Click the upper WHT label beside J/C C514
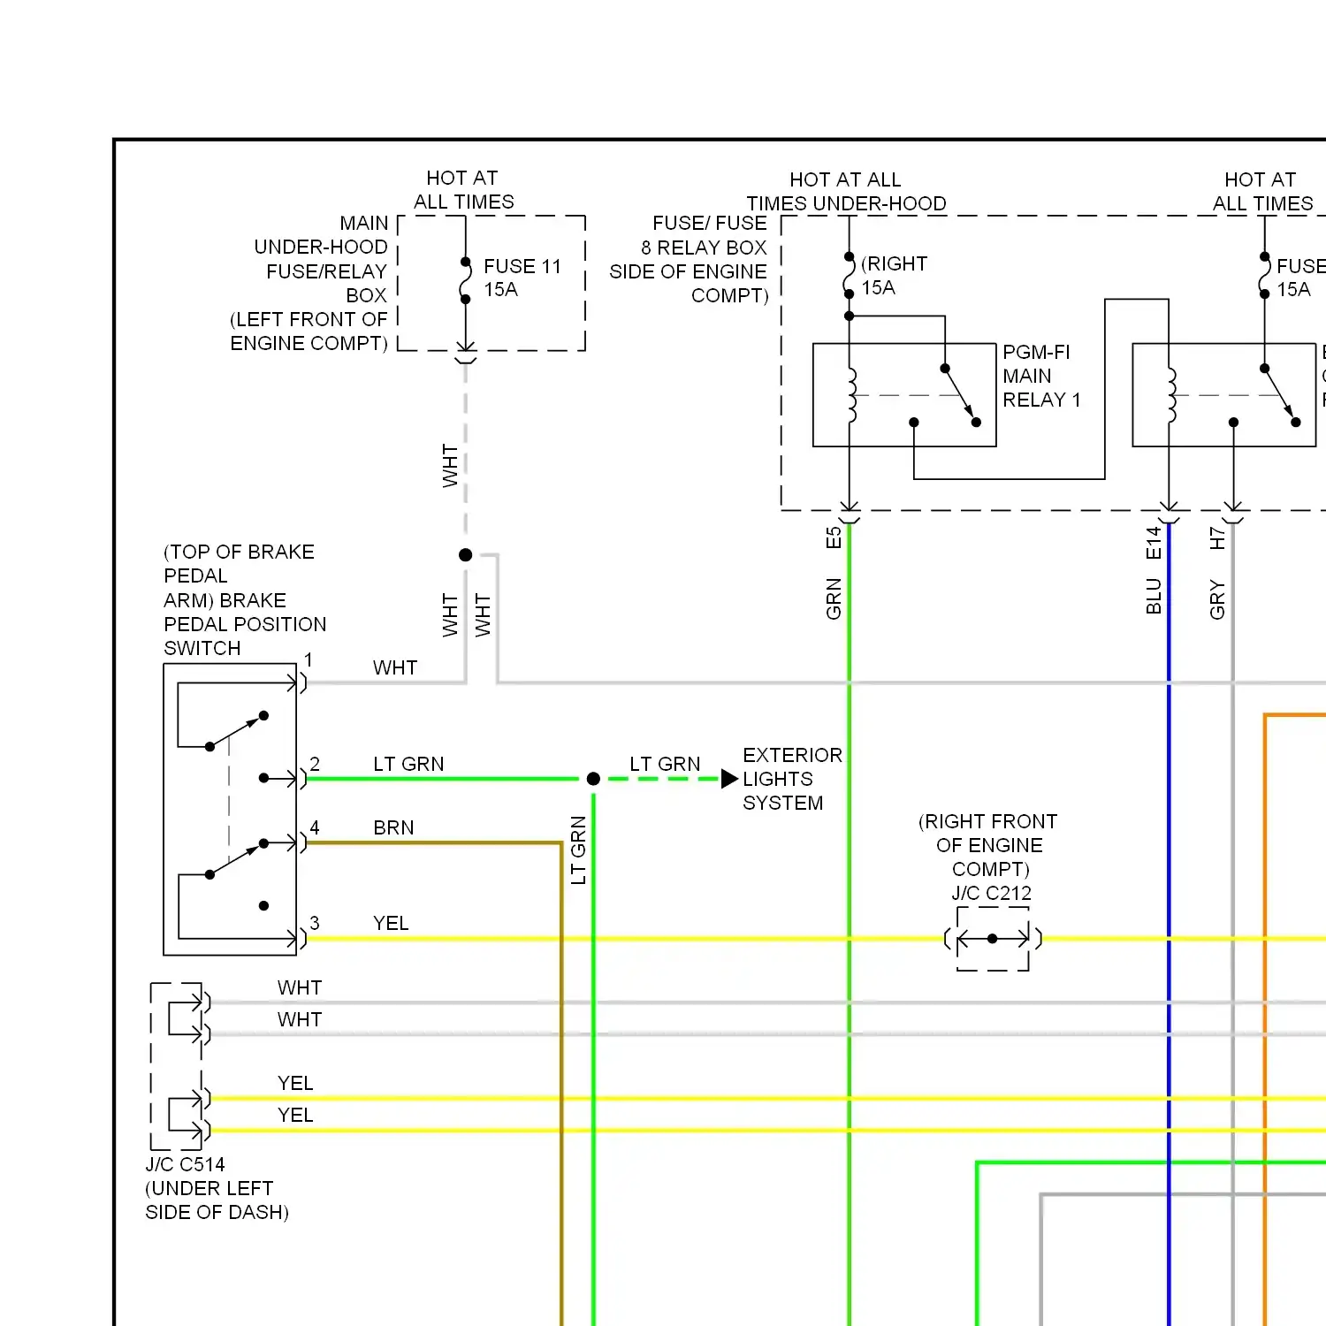Screen dimensions: 1326x1326 (300, 987)
